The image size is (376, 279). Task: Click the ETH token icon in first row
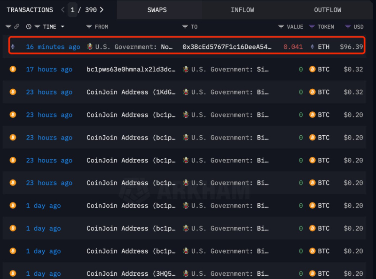(313, 47)
